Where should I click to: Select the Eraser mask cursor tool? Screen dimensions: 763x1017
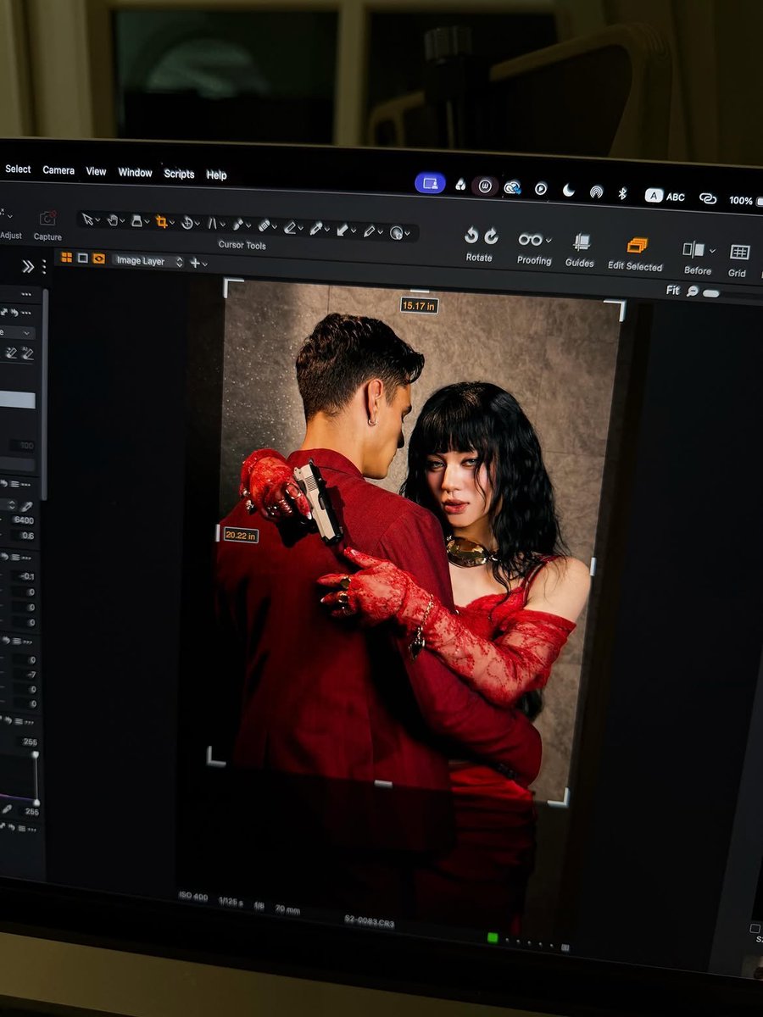[290, 227]
